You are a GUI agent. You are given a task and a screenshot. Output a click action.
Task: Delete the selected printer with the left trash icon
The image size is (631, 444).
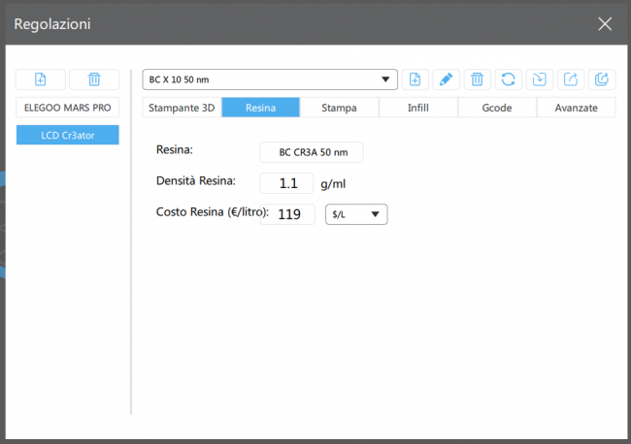pyautogui.click(x=94, y=79)
